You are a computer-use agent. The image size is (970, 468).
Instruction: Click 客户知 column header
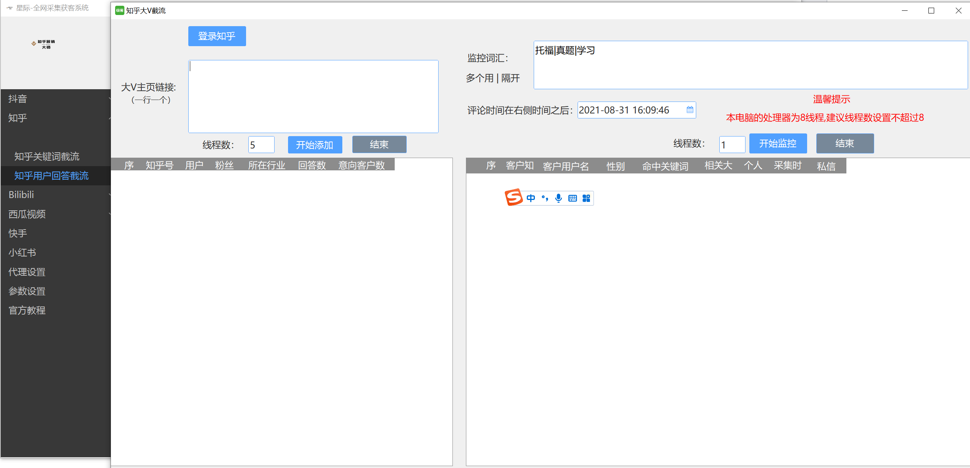[520, 166]
